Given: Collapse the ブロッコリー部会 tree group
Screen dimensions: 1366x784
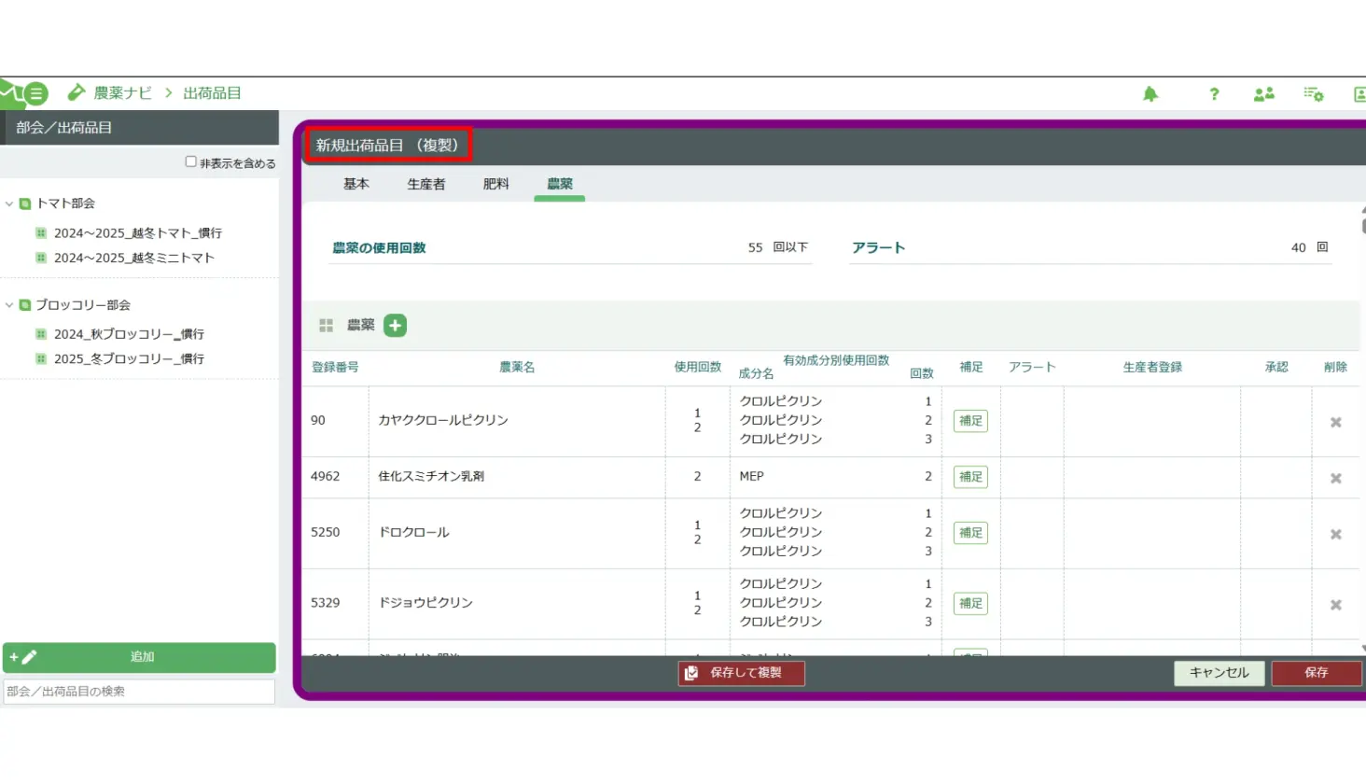Looking at the screenshot, I should coord(9,305).
